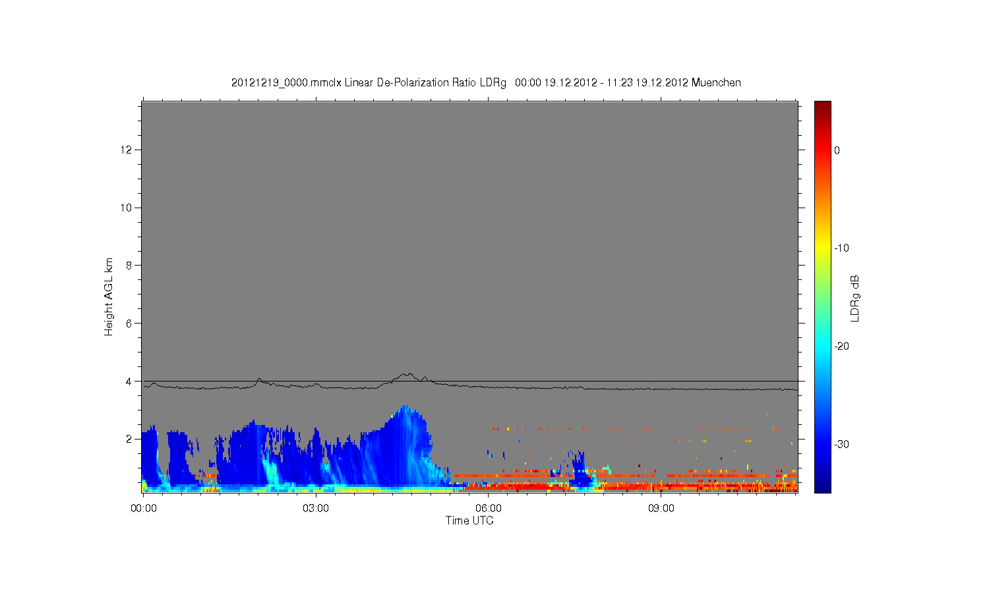Viewport: 989px width, 593px height.
Task: Click the height tick label 6
Action: 129,323
